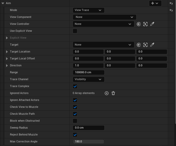Open Target None dropdown
This screenshot has height=146, width=176.
104,45
